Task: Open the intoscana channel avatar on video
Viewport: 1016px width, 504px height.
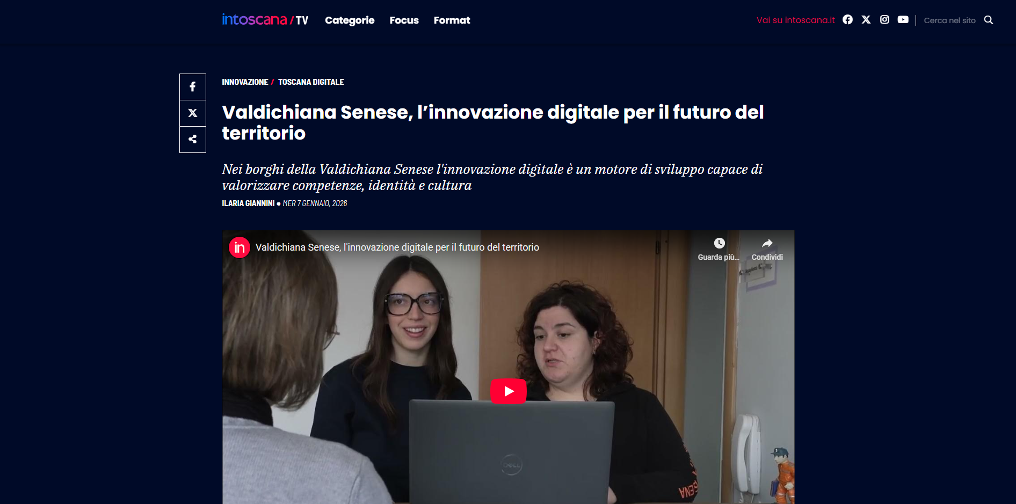Action: pos(240,247)
